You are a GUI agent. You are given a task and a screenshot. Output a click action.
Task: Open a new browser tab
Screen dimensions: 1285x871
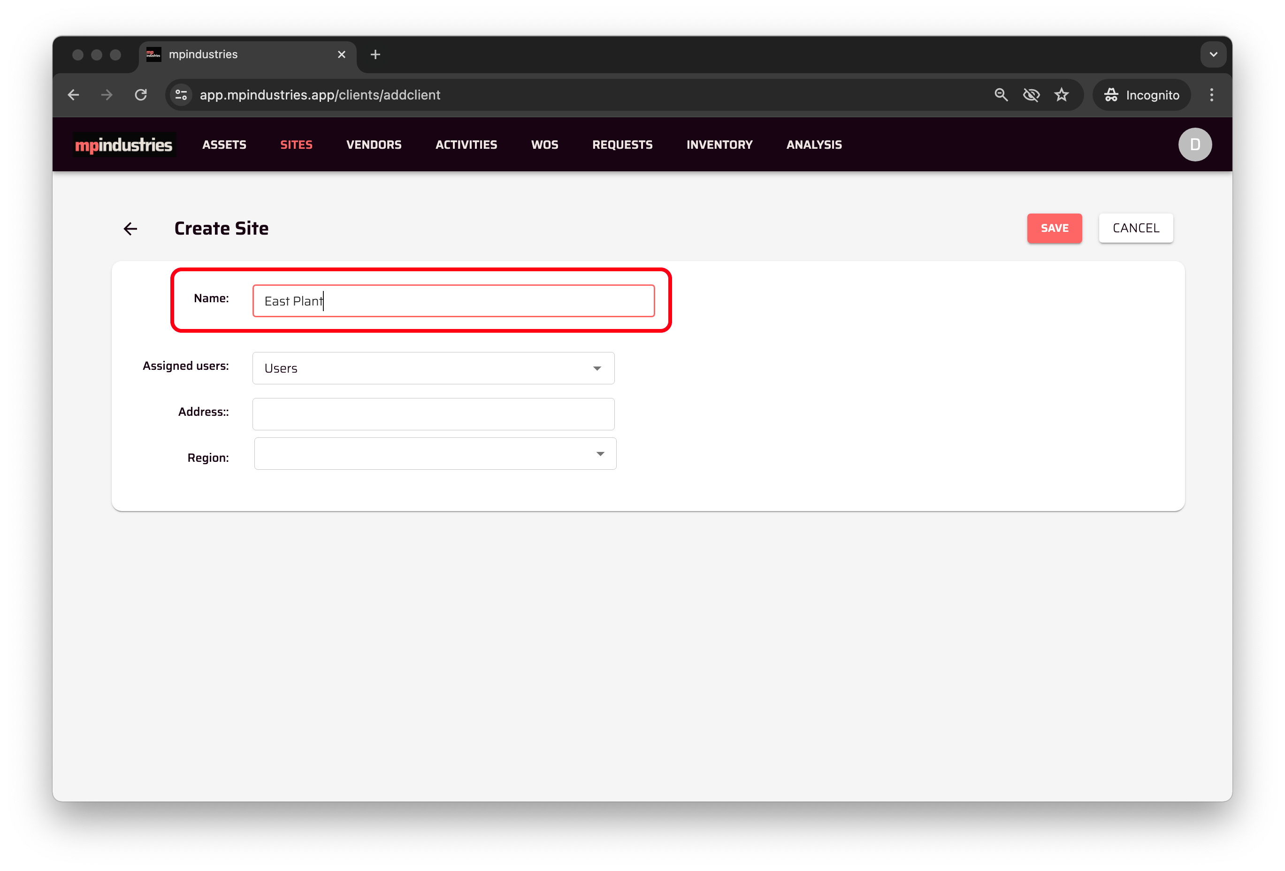pyautogui.click(x=375, y=55)
